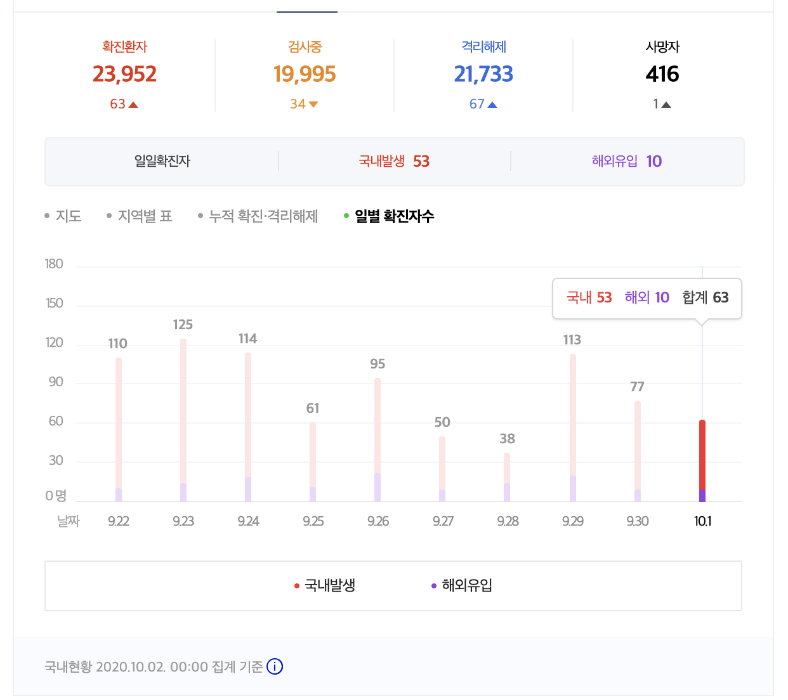Click the black up arrow next to 1
This screenshot has width=788, height=700.
tap(666, 105)
